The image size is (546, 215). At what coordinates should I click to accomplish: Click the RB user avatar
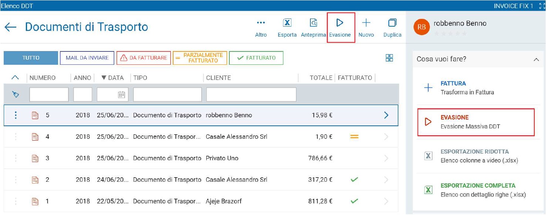tap(421, 28)
